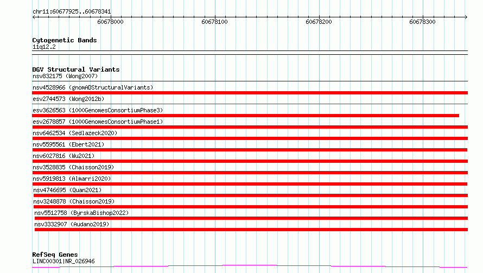Image resolution: width=483 pixels, height=273 pixels.
Task: Open variant esv2678857 (1000GenomesConsortiumPhase1) label
Action: point(98,122)
